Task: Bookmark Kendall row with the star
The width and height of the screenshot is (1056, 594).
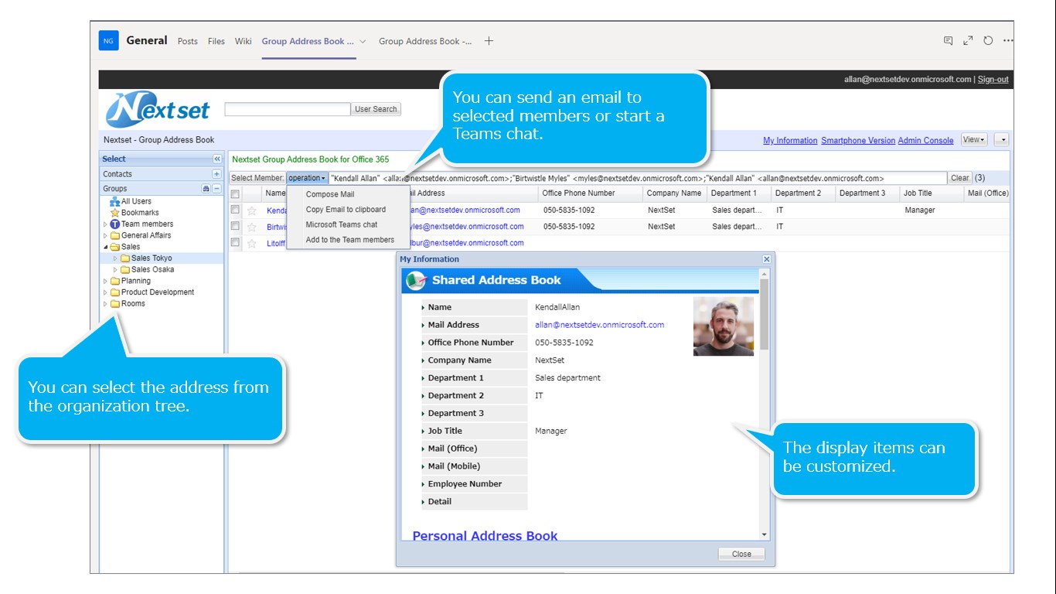Action: (251, 210)
